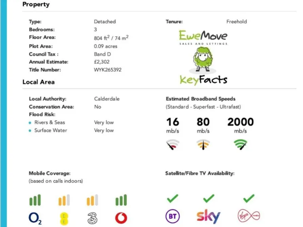Image resolution: width=303 pixels, height=227 pixels.
Task: Click the Local Area section heading
Action: 39,82
